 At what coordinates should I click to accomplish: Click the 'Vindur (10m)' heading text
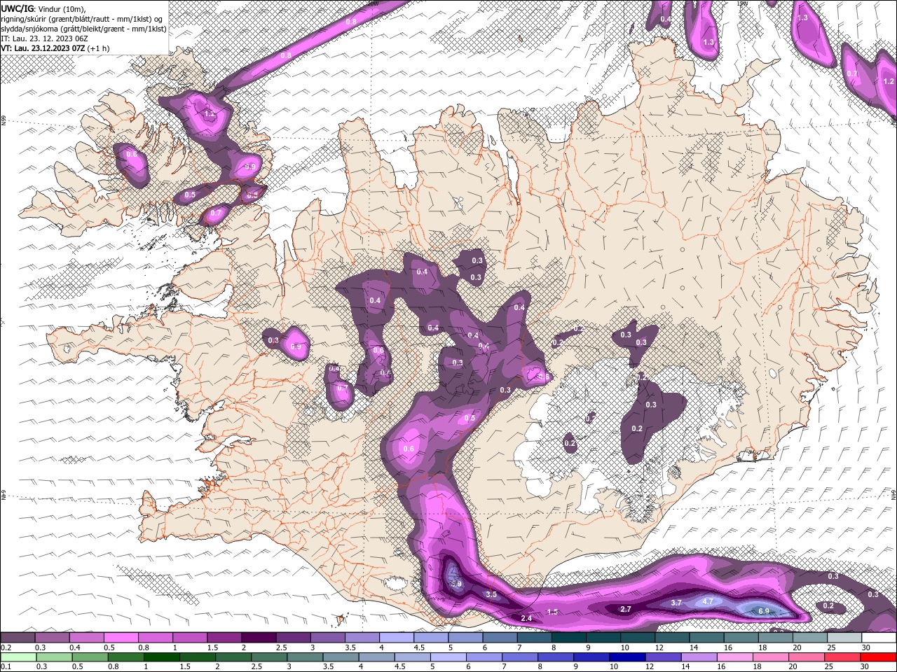[62, 8]
